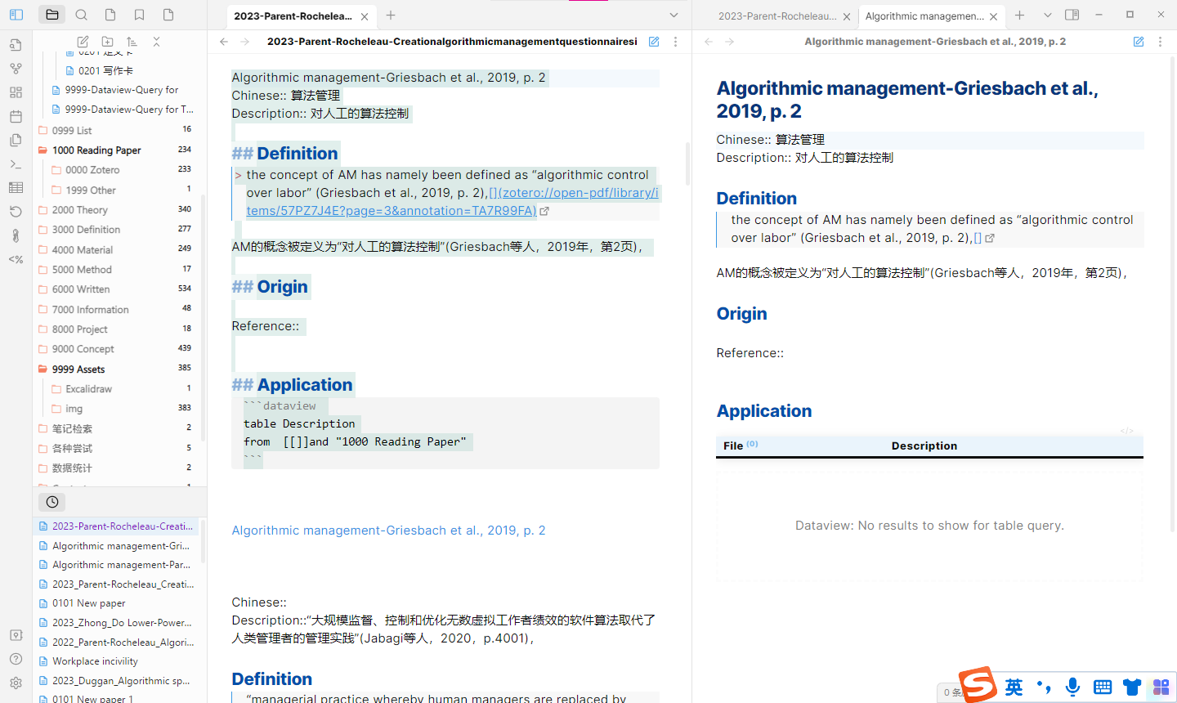Close the left pane 2023-Parent-Rochelea tab
Image resolution: width=1177 pixels, height=703 pixels.
pyautogui.click(x=365, y=16)
